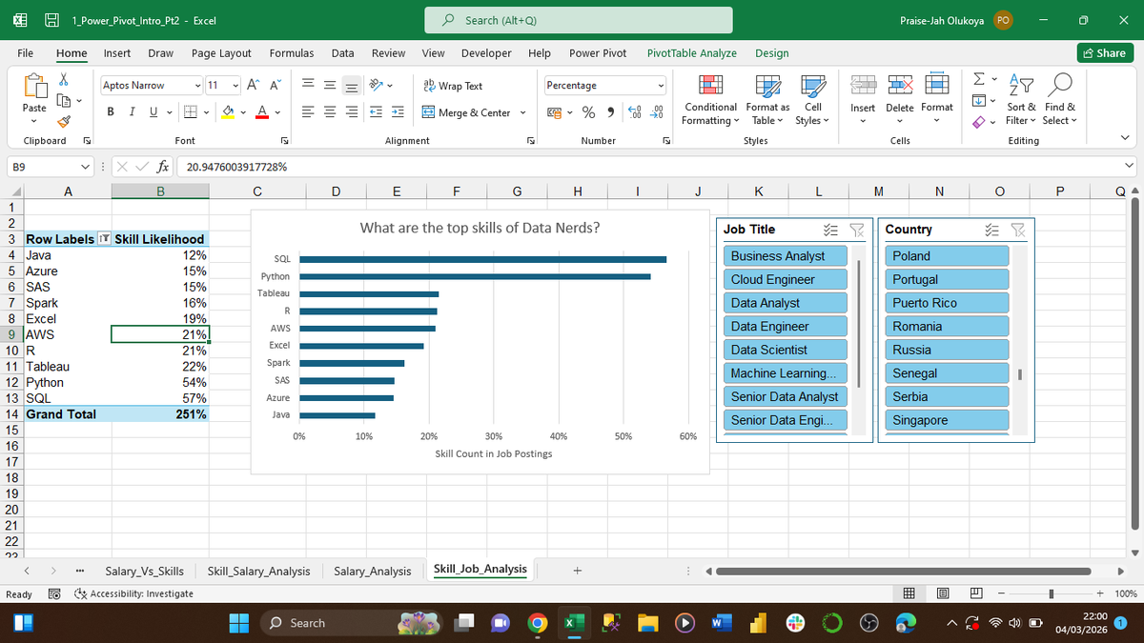Clear filter on Country slicer
This screenshot has width=1144, height=643.
[1017, 230]
